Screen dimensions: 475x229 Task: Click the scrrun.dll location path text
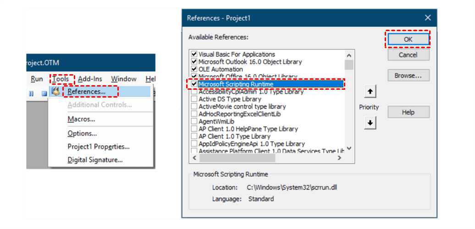(x=292, y=187)
